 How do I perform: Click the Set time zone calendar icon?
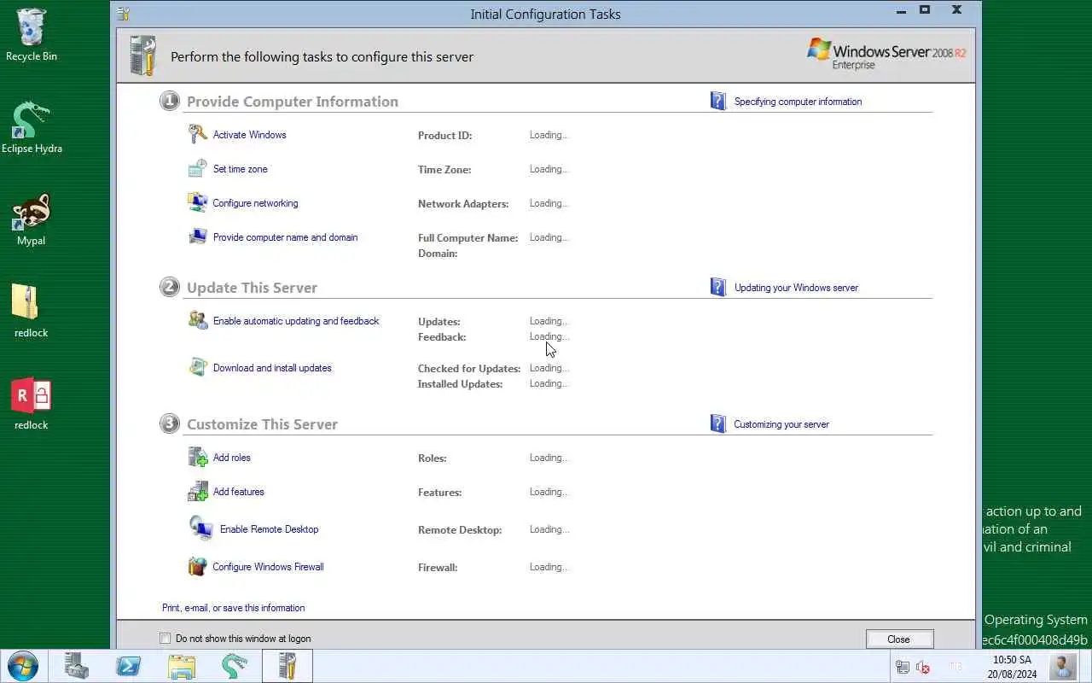click(198, 168)
